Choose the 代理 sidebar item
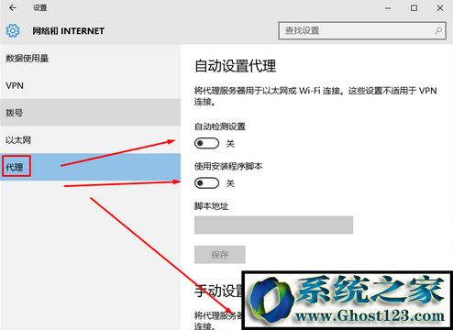The height and width of the screenshot is (330, 453). (x=90, y=167)
